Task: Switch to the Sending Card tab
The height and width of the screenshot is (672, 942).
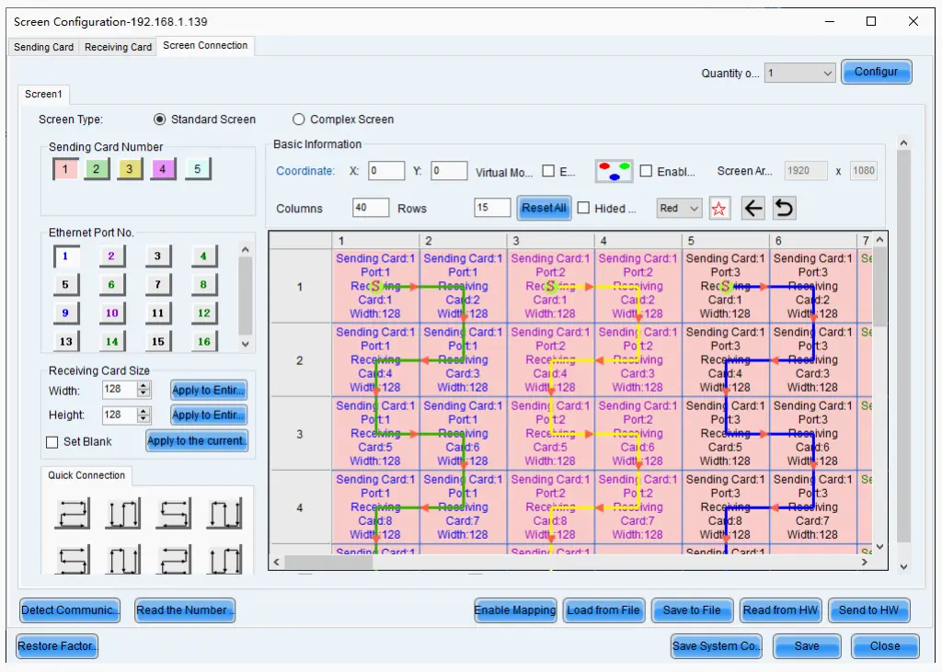Action: 43,47
